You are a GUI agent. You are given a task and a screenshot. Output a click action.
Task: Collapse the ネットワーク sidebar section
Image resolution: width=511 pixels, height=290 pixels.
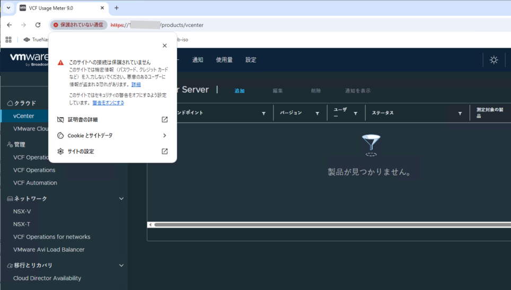pos(121,199)
